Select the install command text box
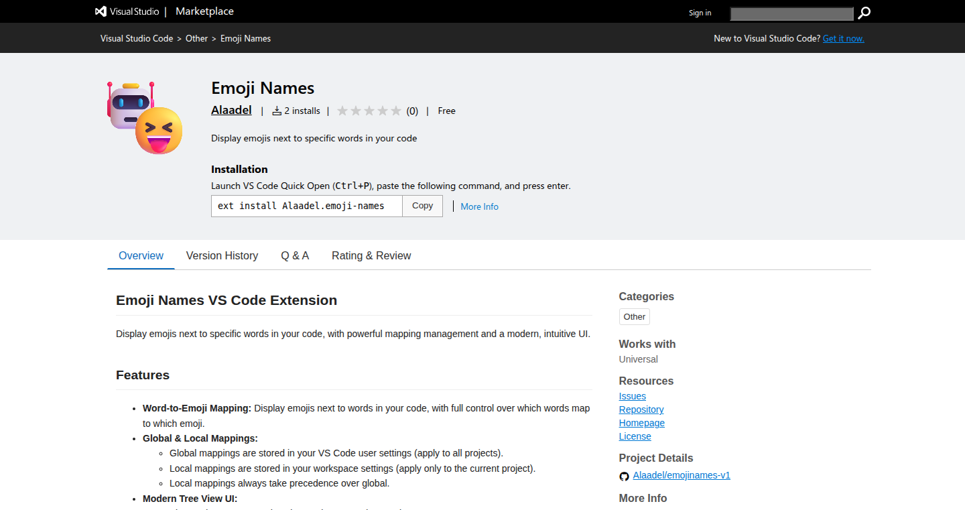The width and height of the screenshot is (965, 510). pos(307,206)
